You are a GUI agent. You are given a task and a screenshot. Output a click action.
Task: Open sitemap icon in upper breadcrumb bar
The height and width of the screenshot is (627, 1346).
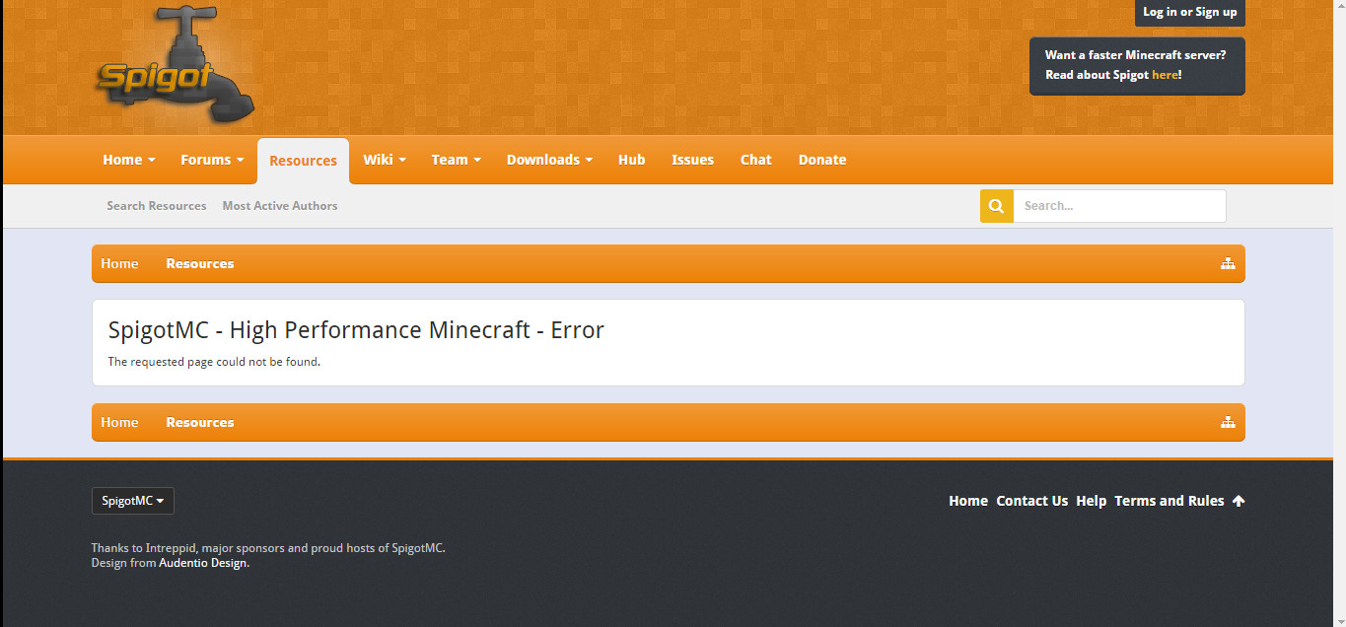click(x=1228, y=263)
